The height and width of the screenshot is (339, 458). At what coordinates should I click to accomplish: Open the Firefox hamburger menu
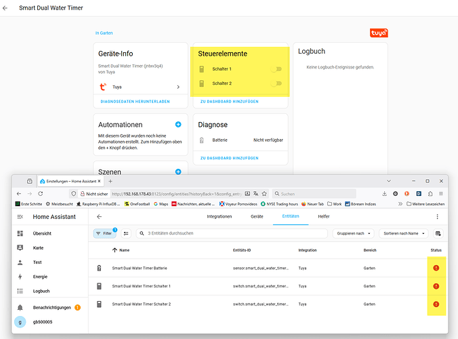tap(441, 193)
